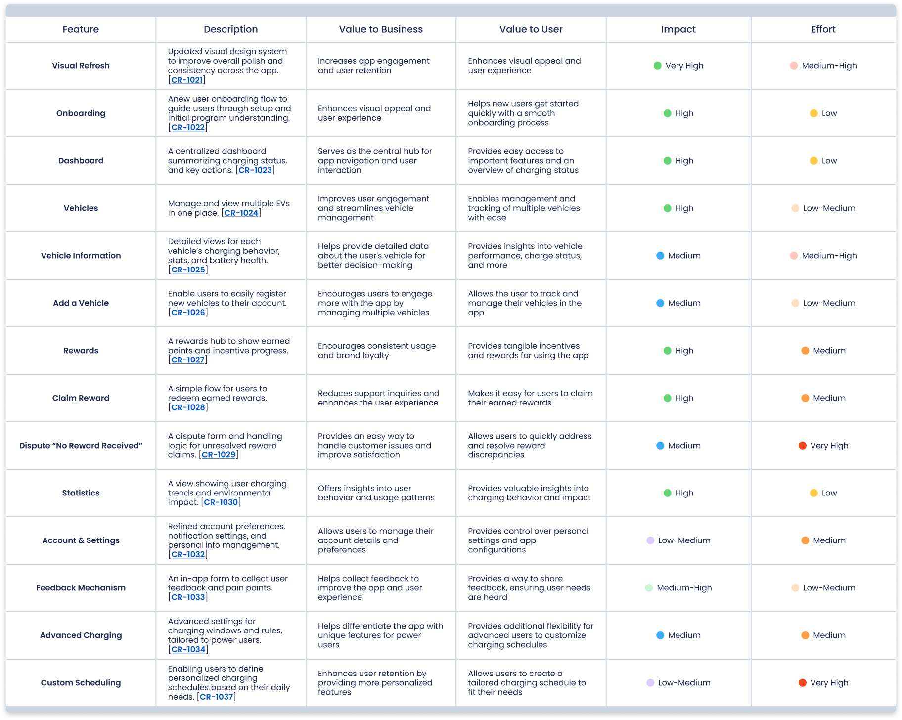The image size is (902, 720).
Task: Click the purple impact dot for Account & Settings
Action: pos(650,540)
